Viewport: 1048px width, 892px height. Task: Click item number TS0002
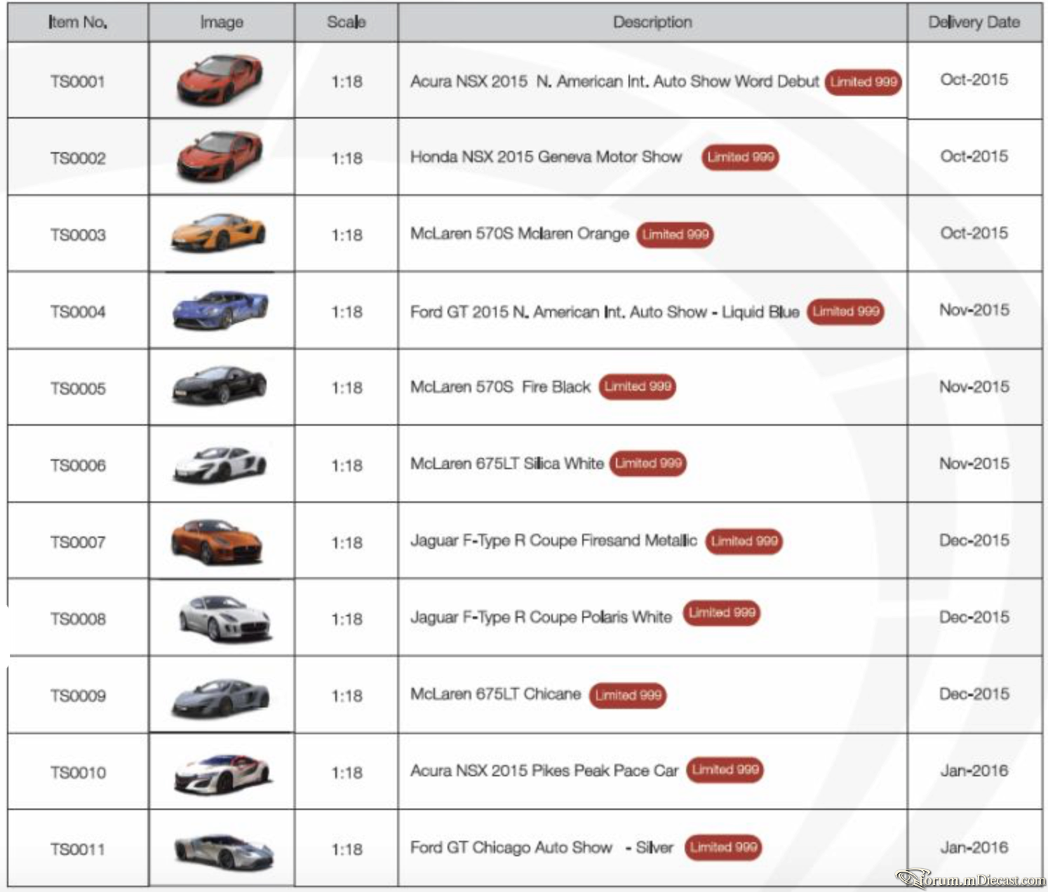coord(78,158)
